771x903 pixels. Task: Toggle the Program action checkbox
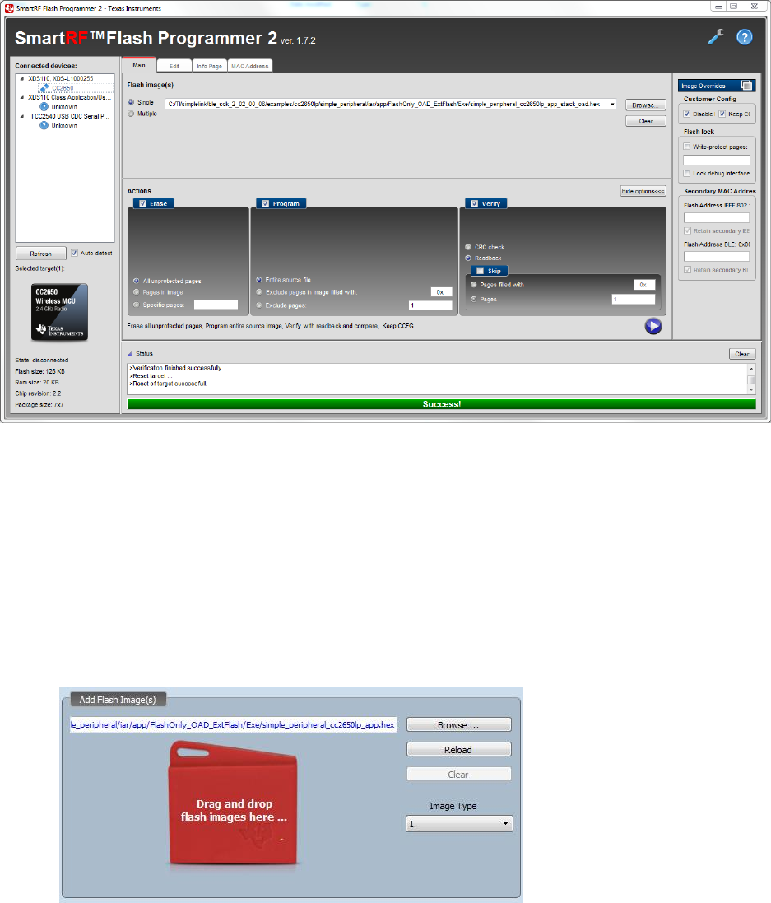[266, 203]
